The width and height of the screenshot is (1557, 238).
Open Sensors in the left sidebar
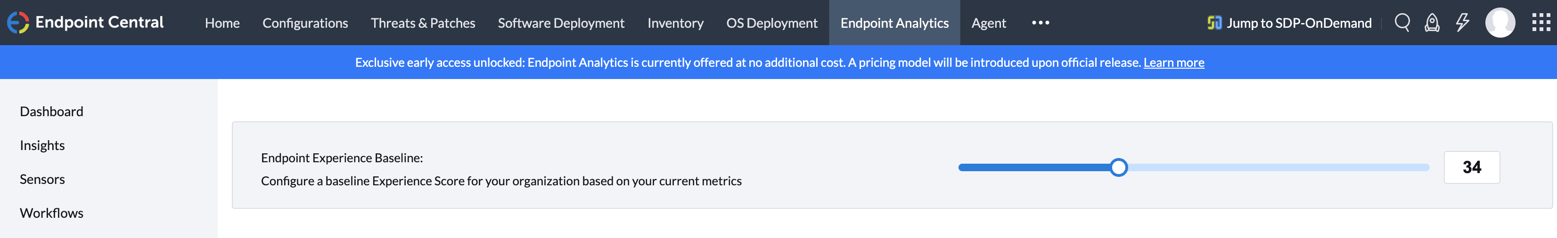click(42, 179)
